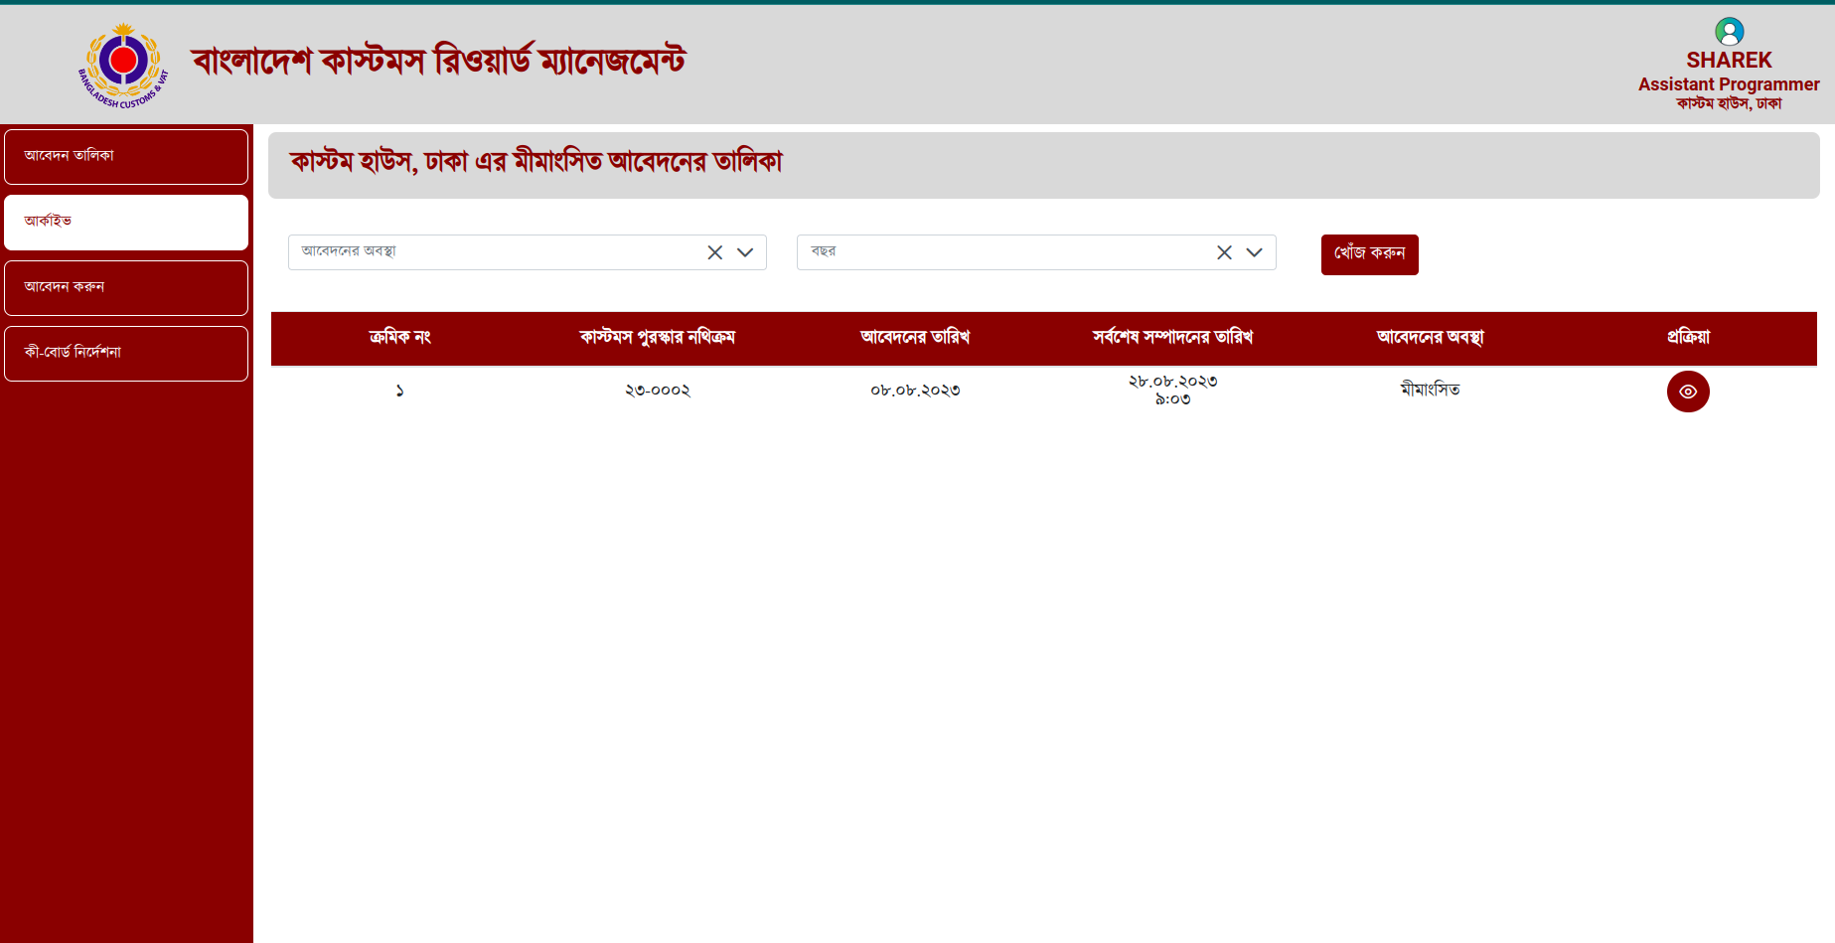Open the SHAREK user profile avatar

[1729, 32]
